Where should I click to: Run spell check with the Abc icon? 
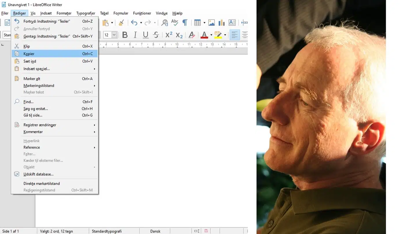click(175, 22)
